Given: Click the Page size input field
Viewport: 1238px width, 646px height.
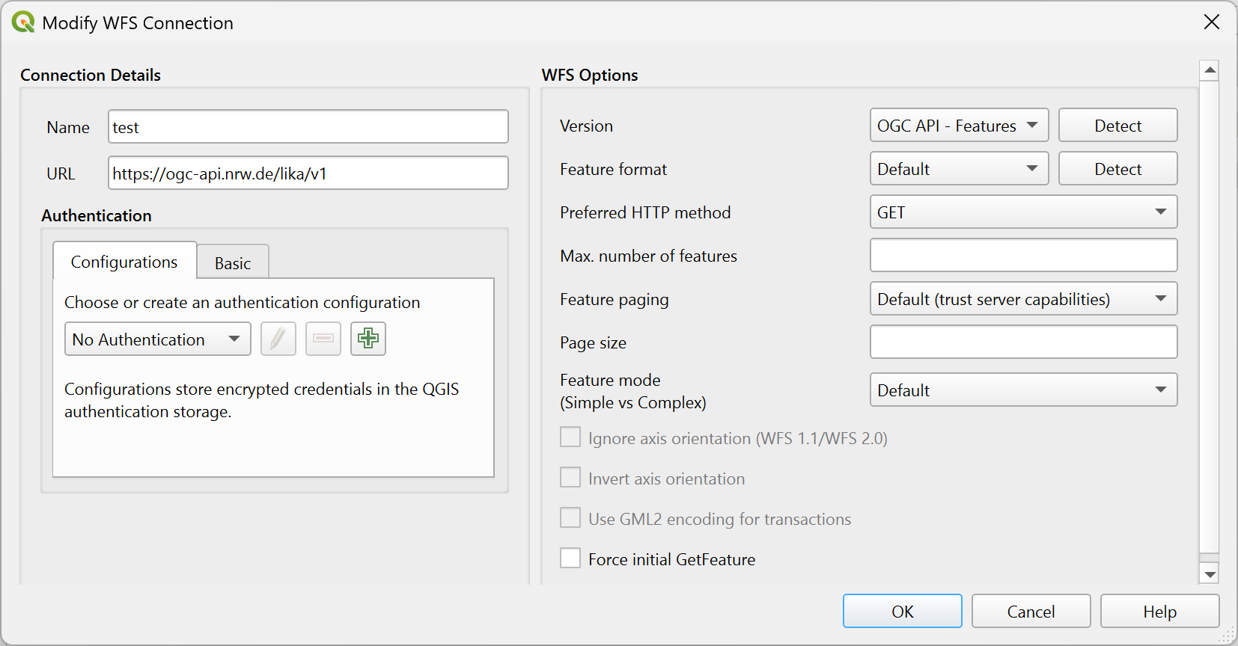Looking at the screenshot, I should coord(1023,342).
